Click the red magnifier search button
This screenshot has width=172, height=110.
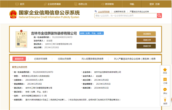(159, 16)
